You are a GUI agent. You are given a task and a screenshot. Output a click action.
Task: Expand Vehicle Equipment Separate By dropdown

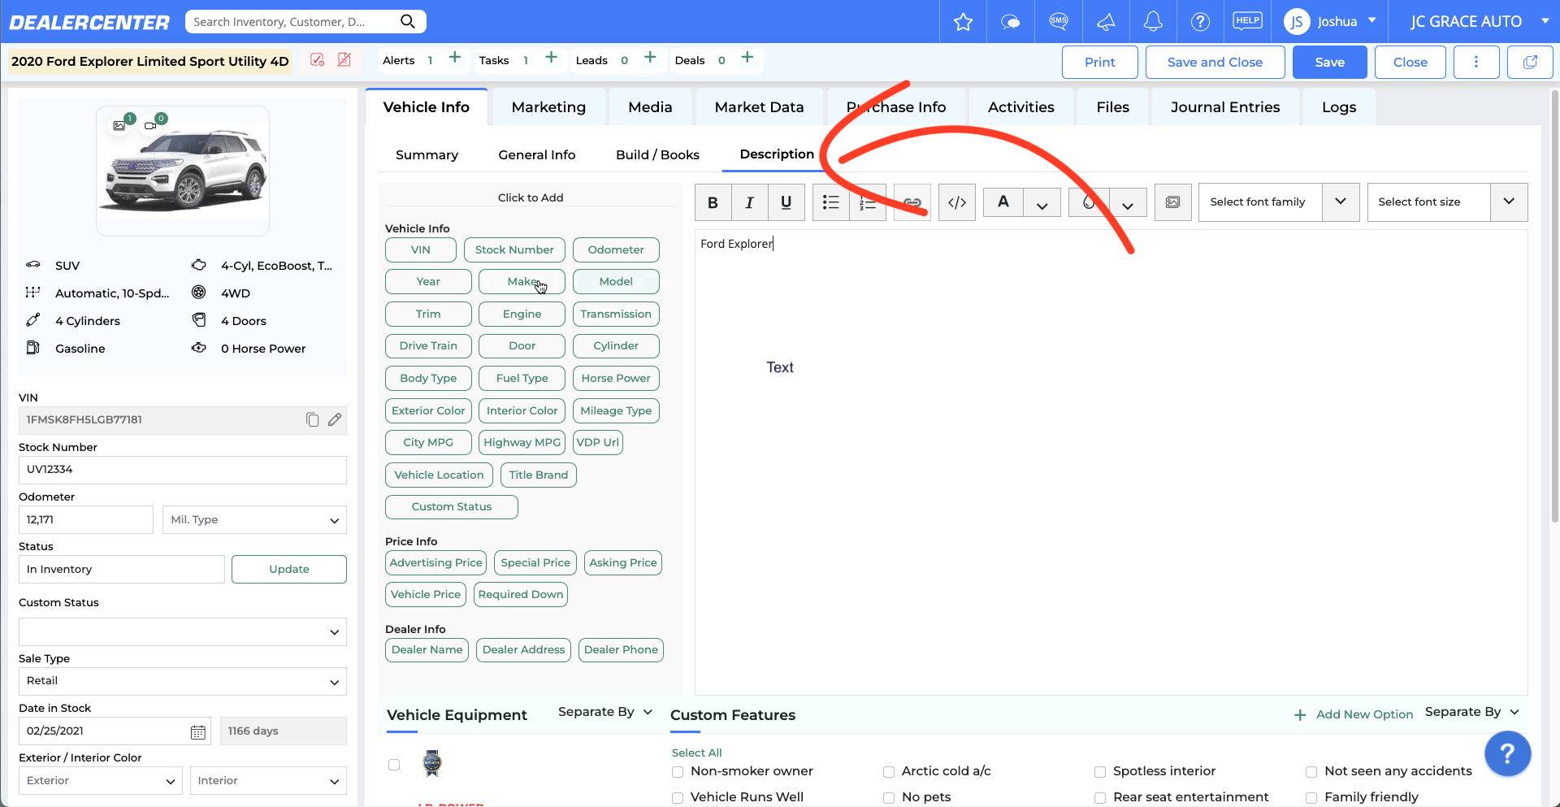click(605, 712)
